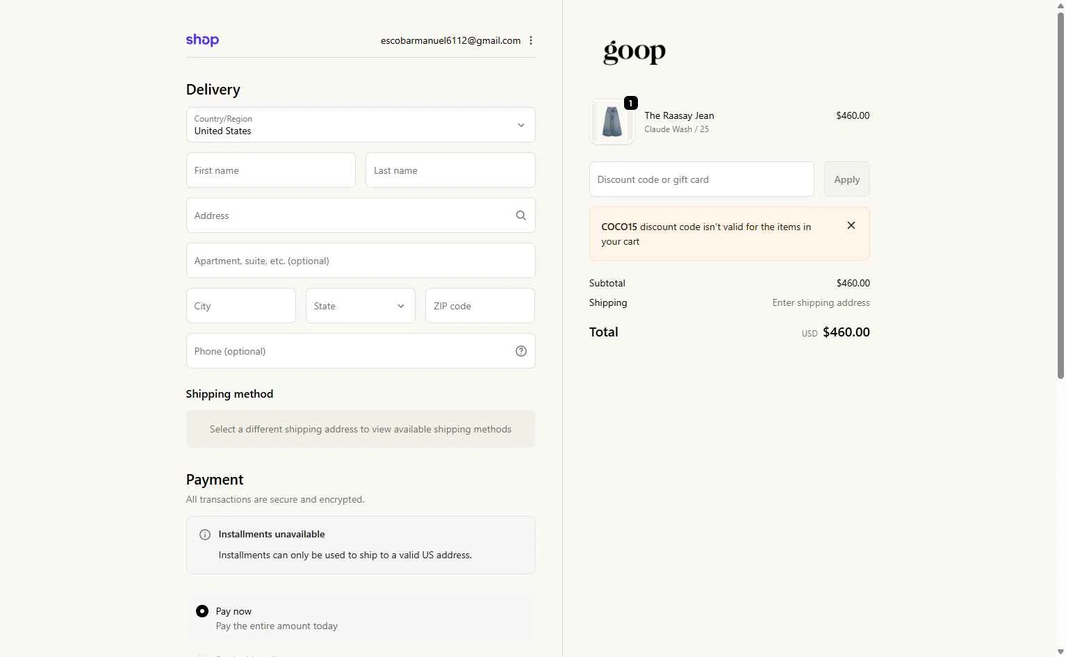The width and height of the screenshot is (1066, 657).
Task: Click the page vertical scrollbar
Action: [1060, 195]
